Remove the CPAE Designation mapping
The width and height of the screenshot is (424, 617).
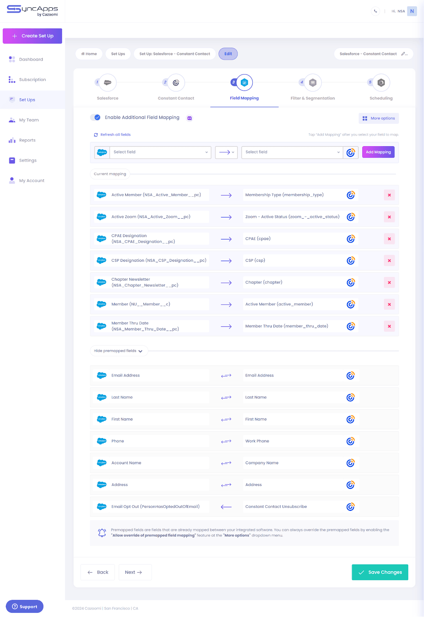389,239
